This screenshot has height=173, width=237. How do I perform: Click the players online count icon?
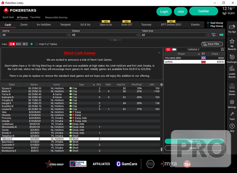click(224, 13)
